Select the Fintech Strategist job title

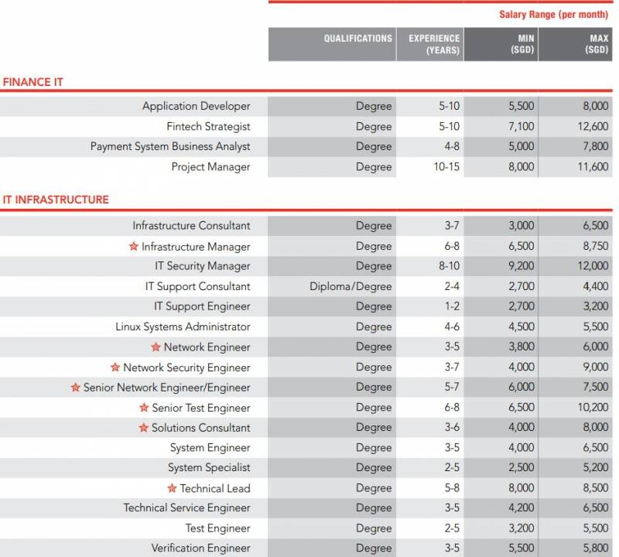tap(208, 126)
